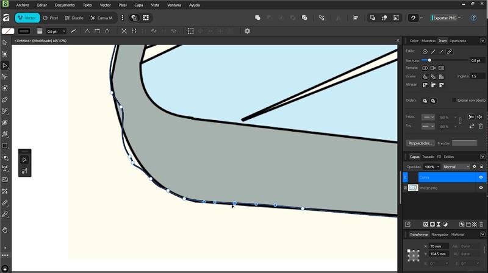Open the Capa menu

(x=138, y=5)
